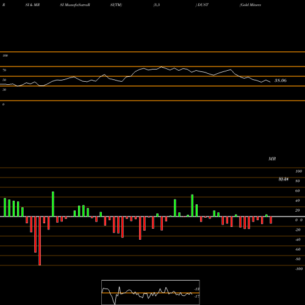The image size is (305, 305).
Task: Click the 'MR' panel label
Action: 272,159
